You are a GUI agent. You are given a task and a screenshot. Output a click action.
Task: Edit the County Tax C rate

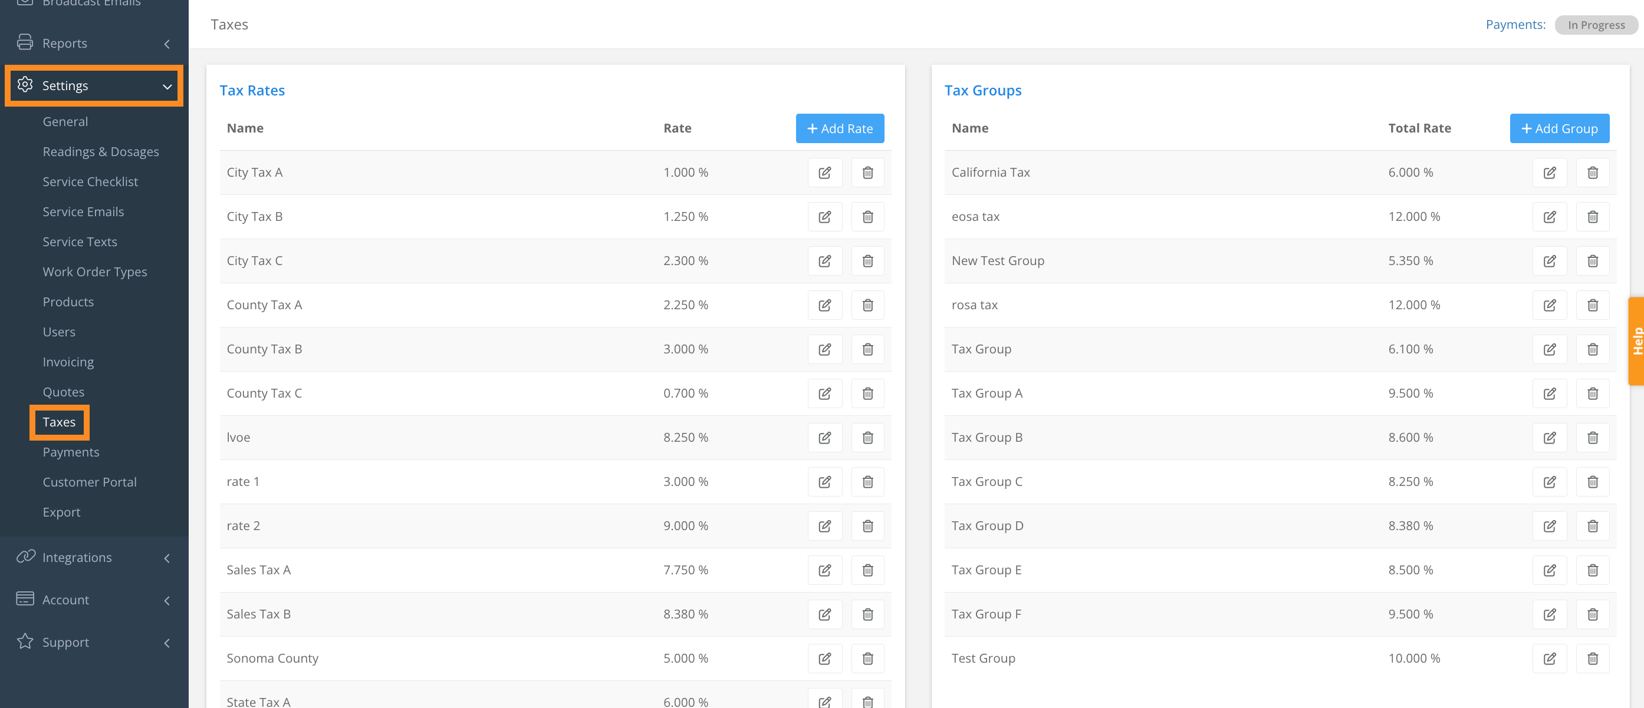[x=824, y=393]
